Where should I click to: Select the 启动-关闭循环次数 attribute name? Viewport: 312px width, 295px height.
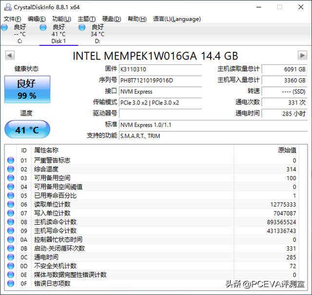(x=59, y=248)
